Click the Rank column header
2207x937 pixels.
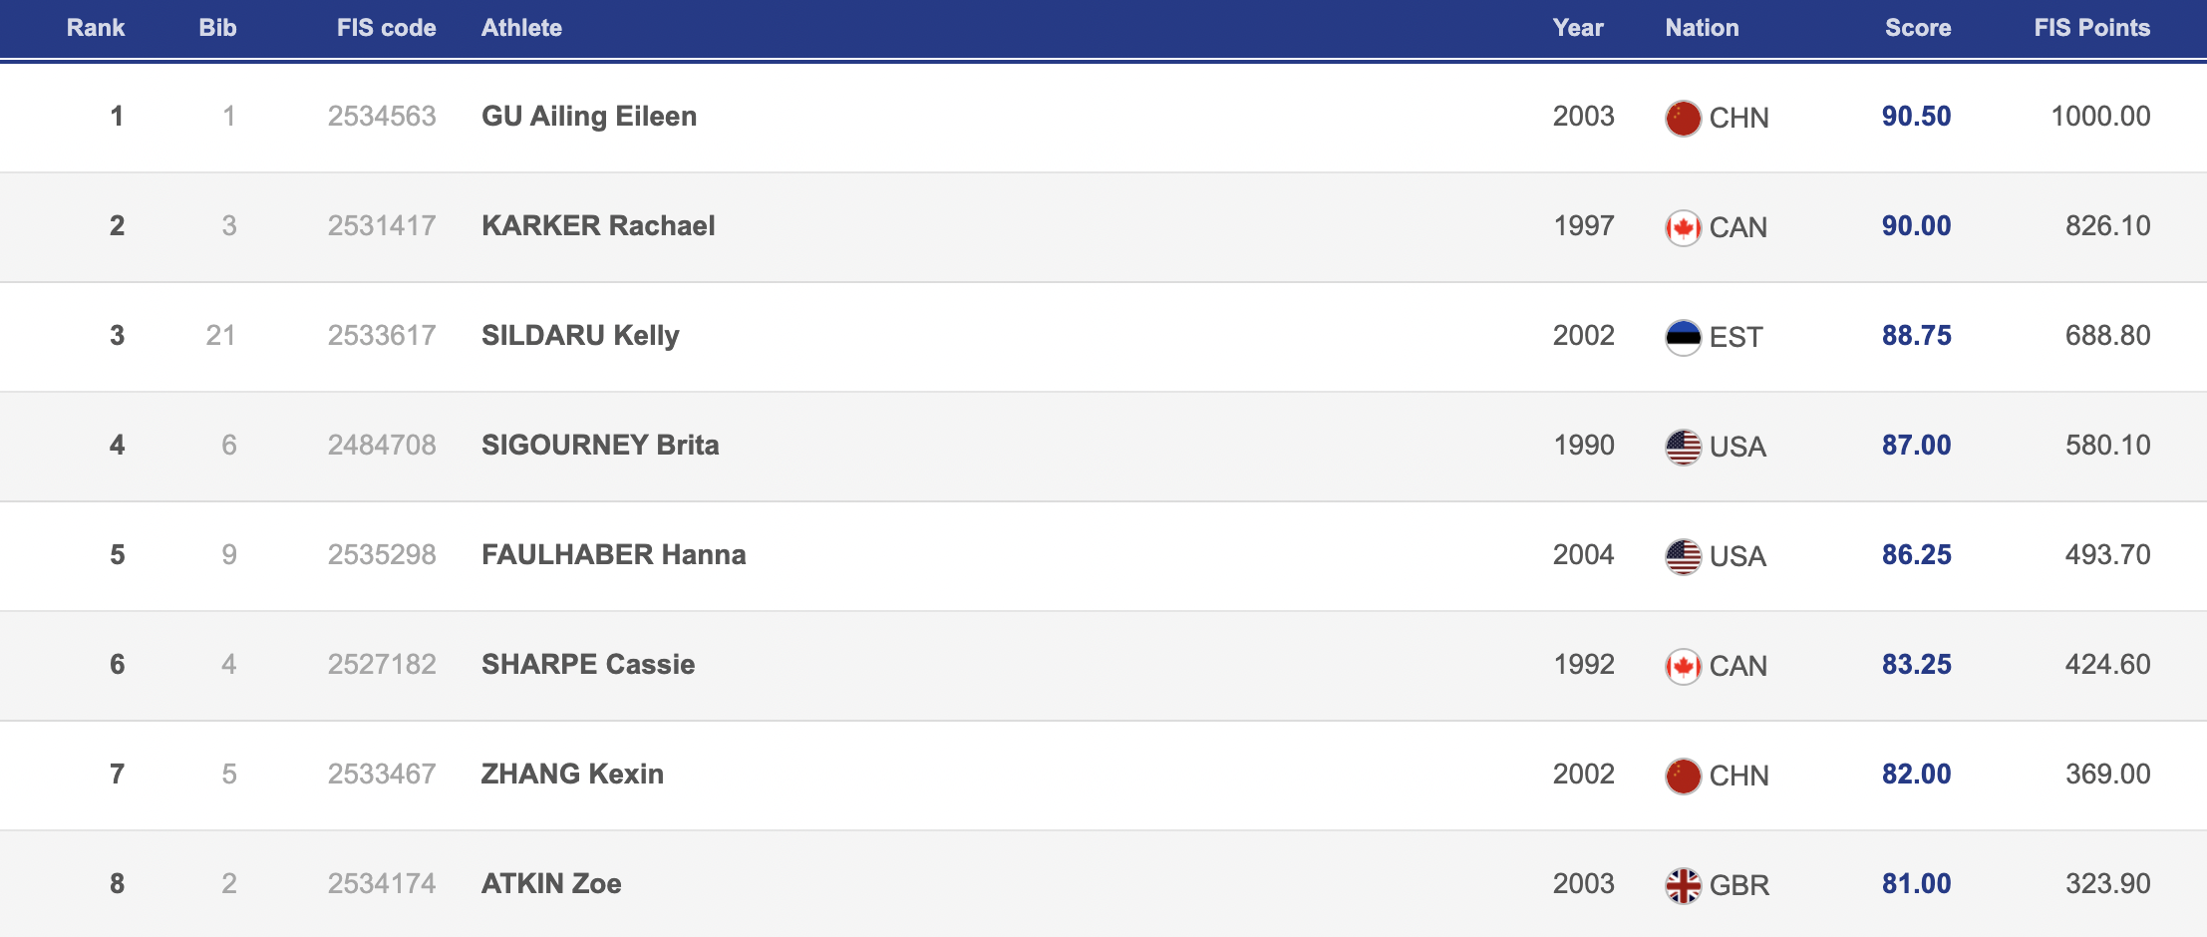pos(96,28)
